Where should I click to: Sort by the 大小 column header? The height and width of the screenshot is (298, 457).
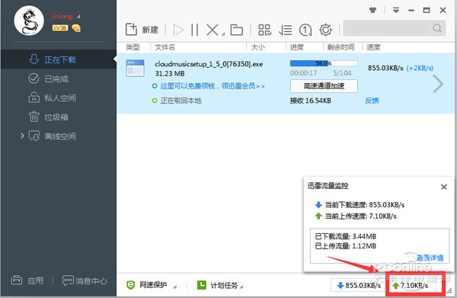[258, 47]
